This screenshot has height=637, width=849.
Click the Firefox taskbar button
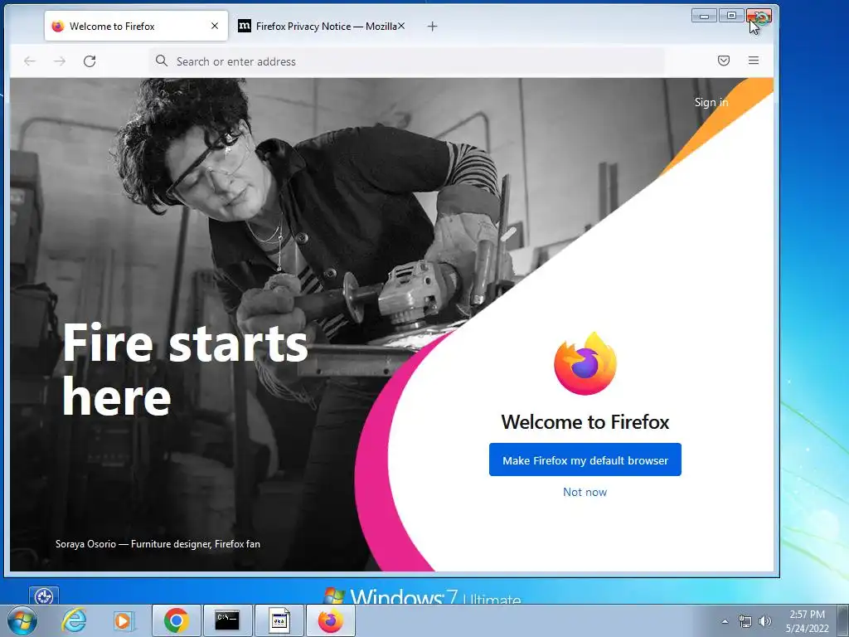(330, 620)
